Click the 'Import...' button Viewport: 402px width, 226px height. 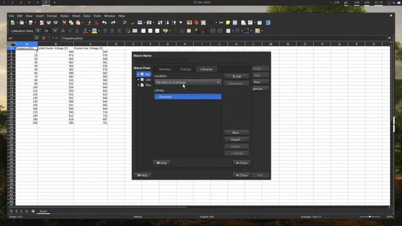236,139
